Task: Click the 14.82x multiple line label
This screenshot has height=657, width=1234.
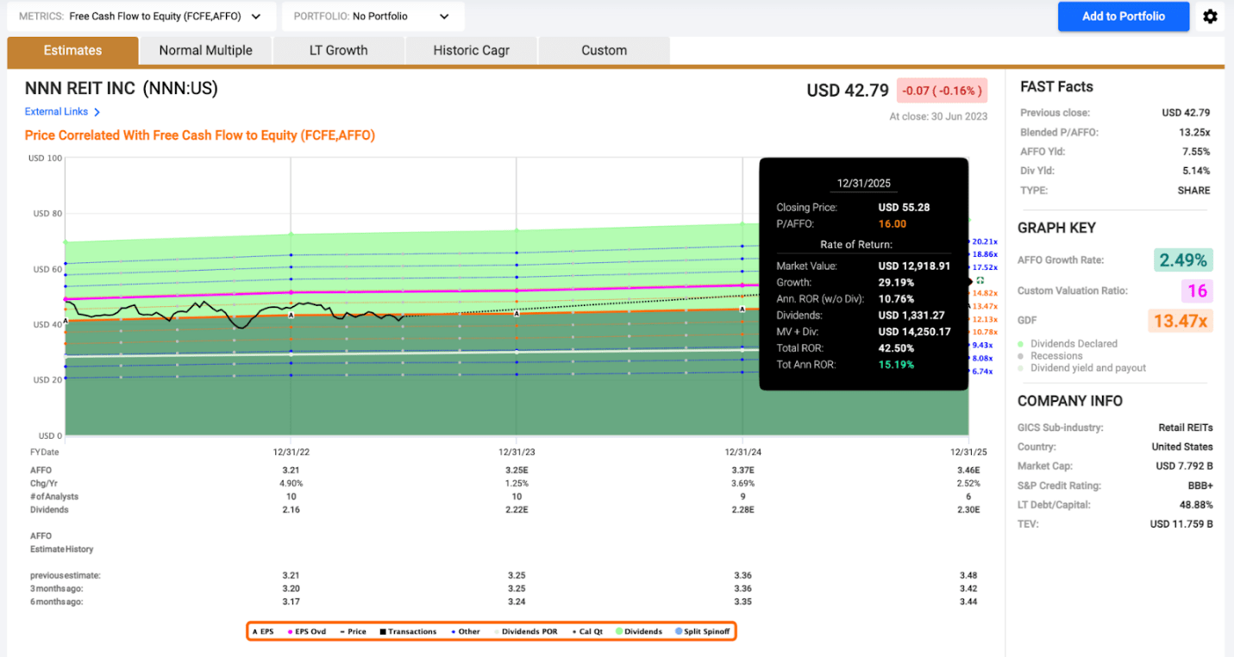Action: (x=984, y=294)
